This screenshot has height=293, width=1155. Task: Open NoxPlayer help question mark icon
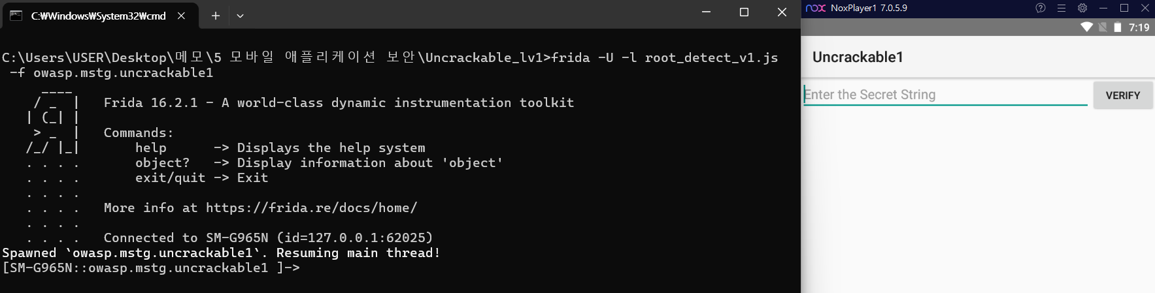[1041, 8]
